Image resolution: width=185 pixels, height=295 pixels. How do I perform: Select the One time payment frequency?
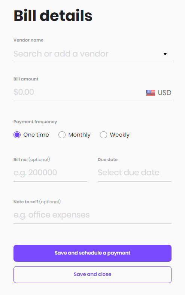(17, 135)
